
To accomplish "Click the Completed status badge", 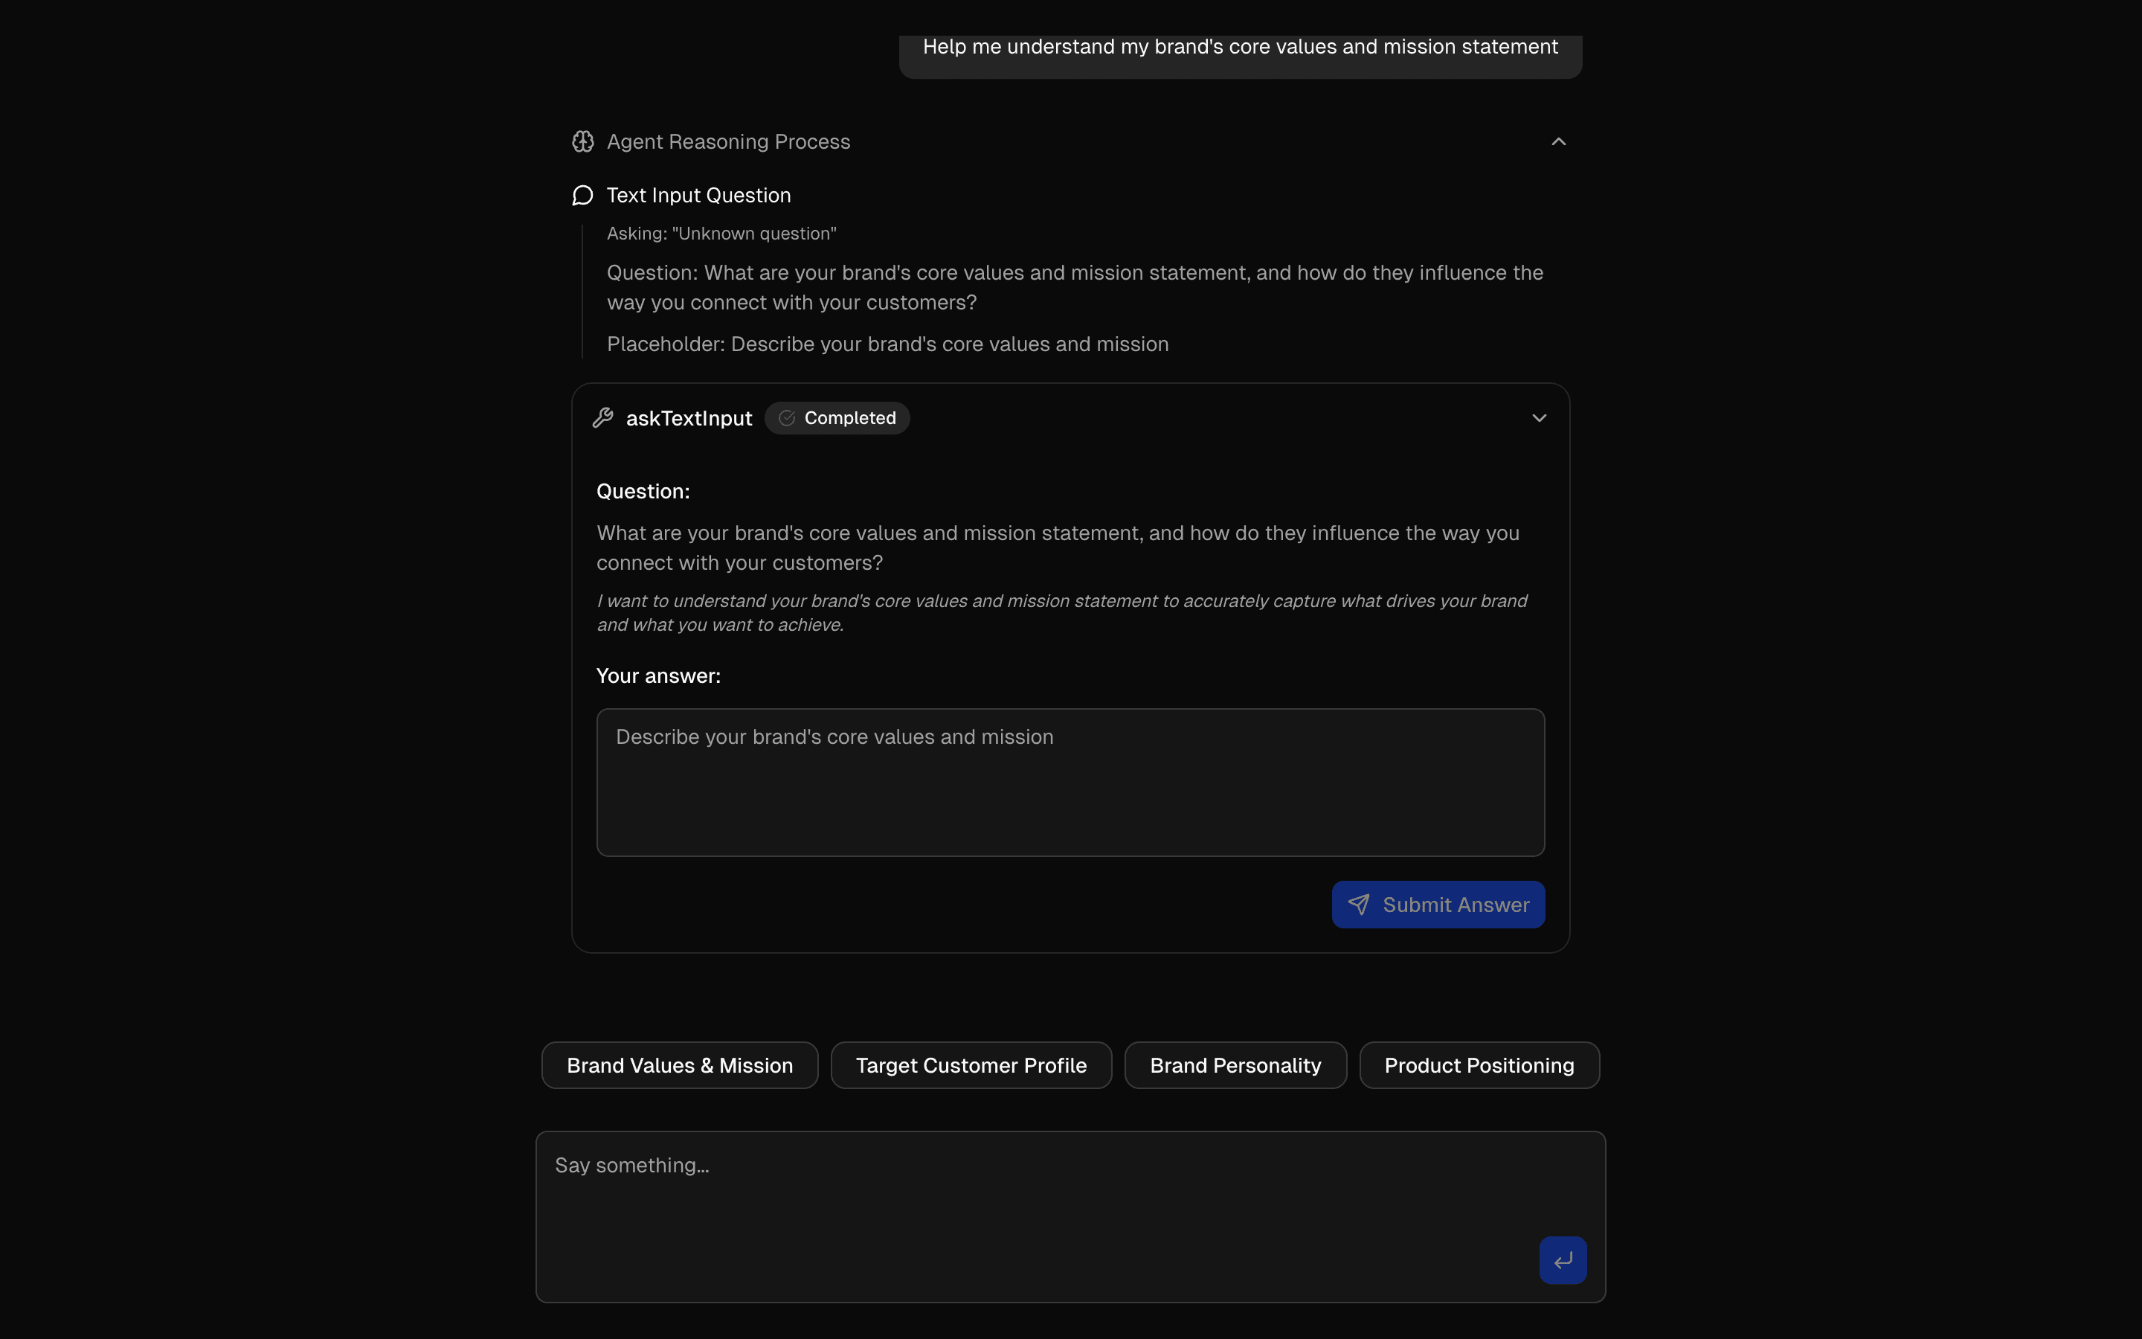I will pyautogui.click(x=837, y=418).
